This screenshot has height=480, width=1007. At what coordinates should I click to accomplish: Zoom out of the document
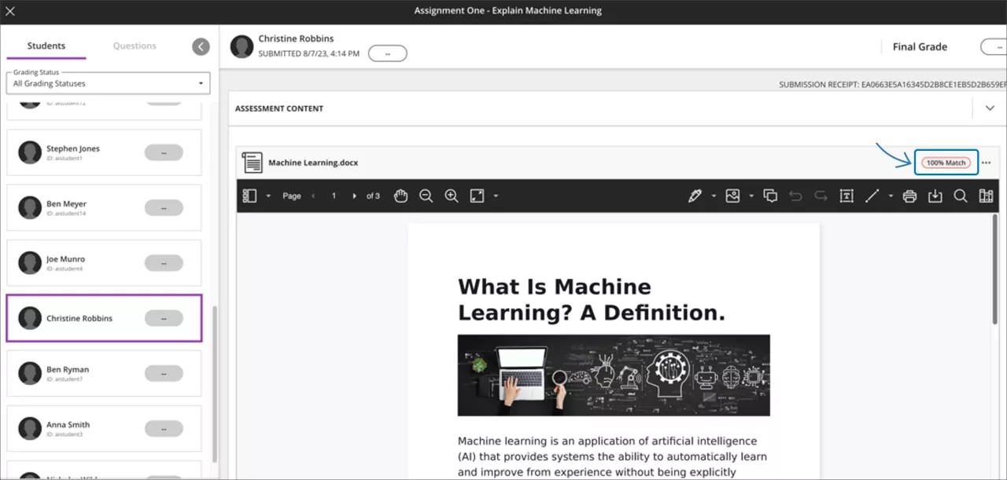(x=426, y=196)
